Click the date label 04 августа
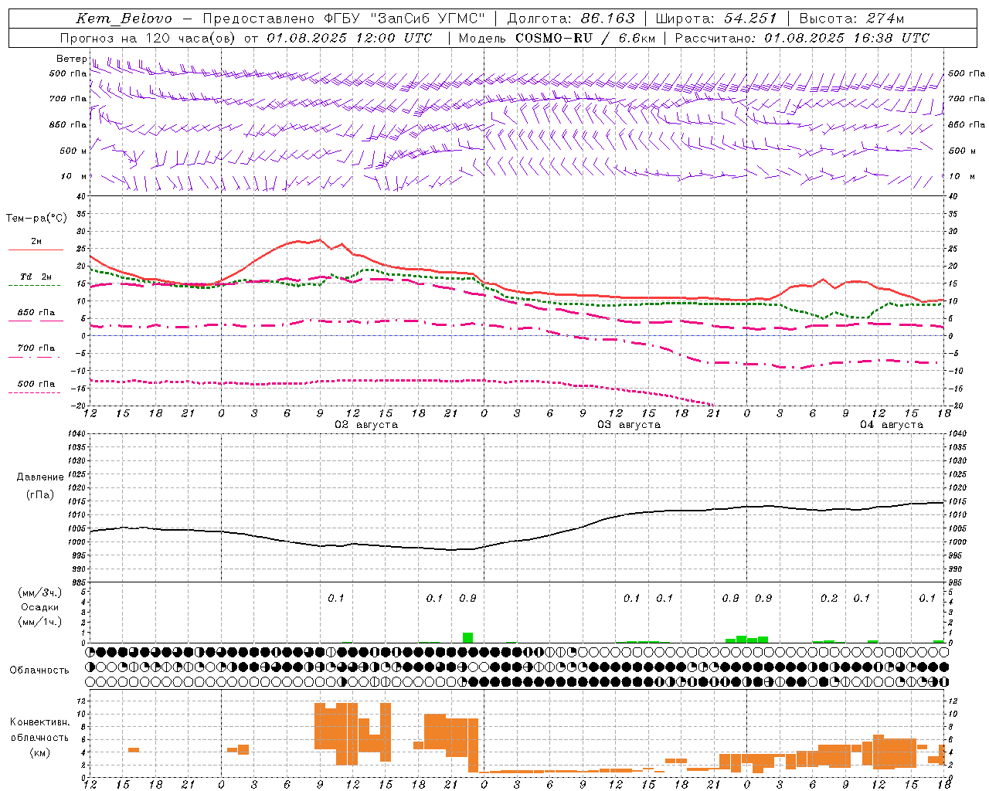The image size is (989, 791). click(892, 425)
